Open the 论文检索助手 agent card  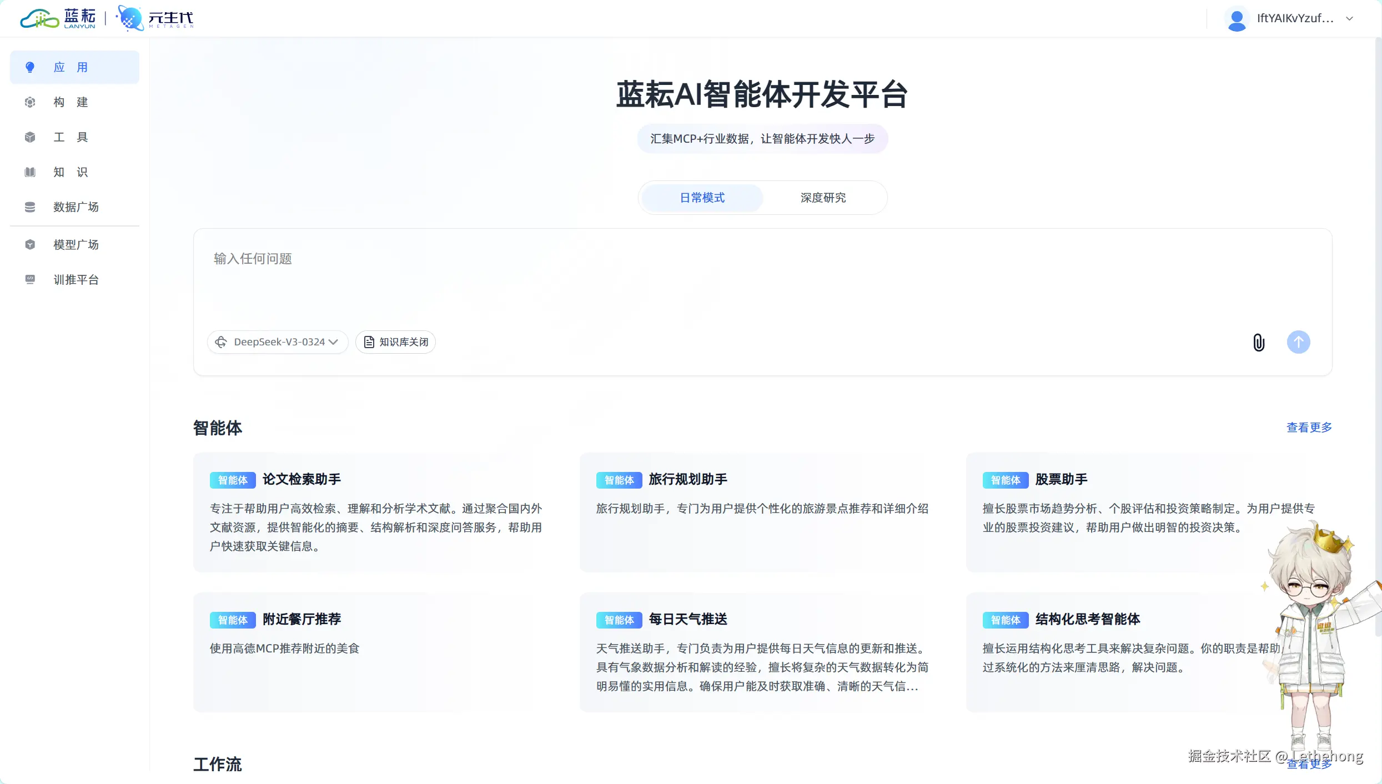point(376,512)
